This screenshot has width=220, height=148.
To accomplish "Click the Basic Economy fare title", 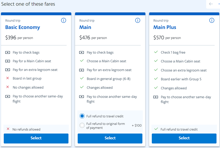I will point(23,27).
